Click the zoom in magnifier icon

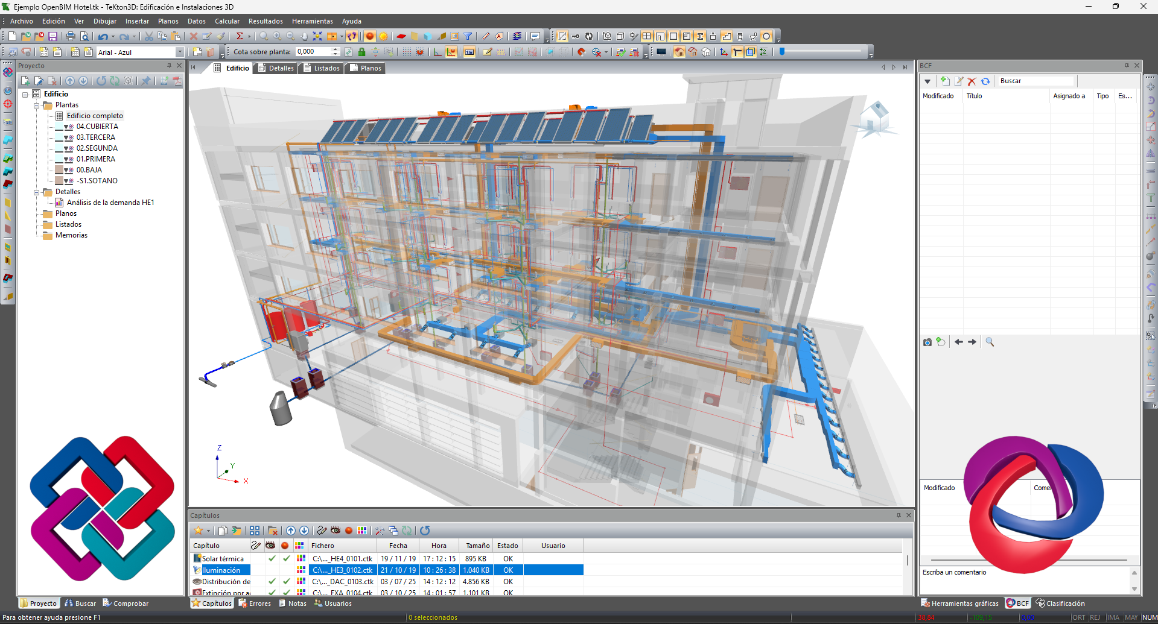[x=277, y=36]
